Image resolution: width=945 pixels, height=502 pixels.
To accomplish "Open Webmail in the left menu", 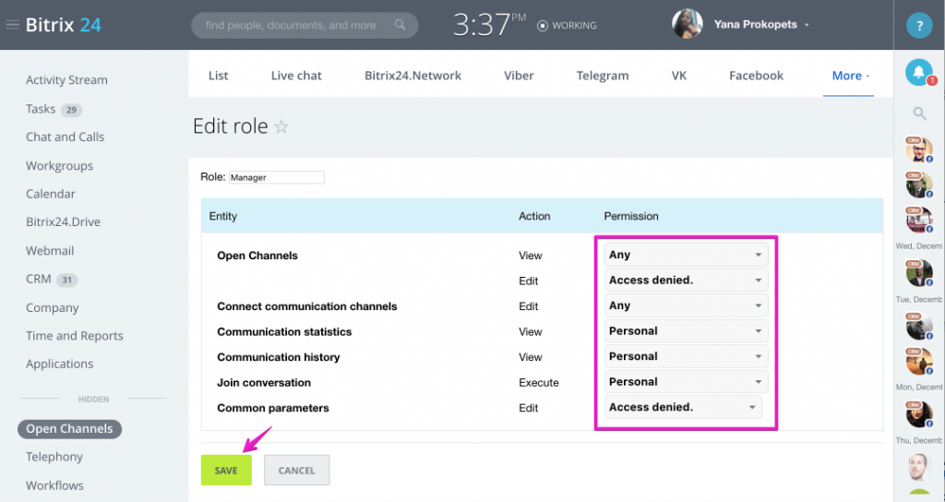I will [50, 250].
